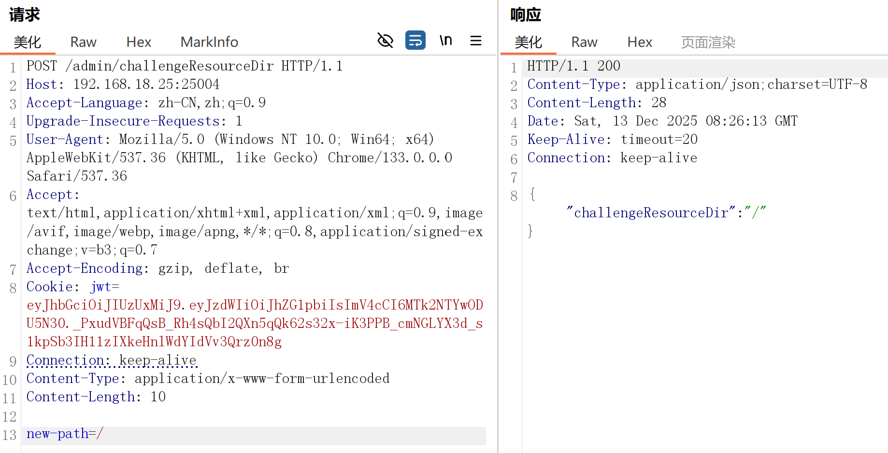
Task: Toggle the blue word wrap icon
Action: (415, 41)
